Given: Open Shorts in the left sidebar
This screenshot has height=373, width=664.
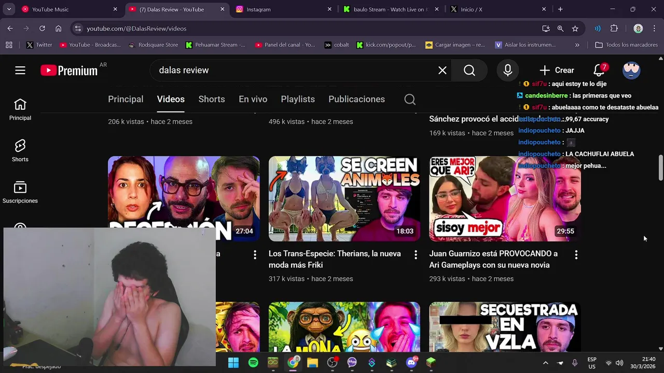Looking at the screenshot, I should point(20,151).
